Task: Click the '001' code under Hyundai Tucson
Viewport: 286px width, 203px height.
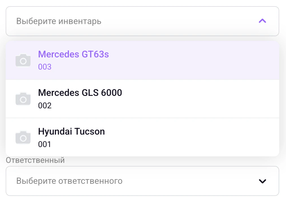Action: [45, 144]
